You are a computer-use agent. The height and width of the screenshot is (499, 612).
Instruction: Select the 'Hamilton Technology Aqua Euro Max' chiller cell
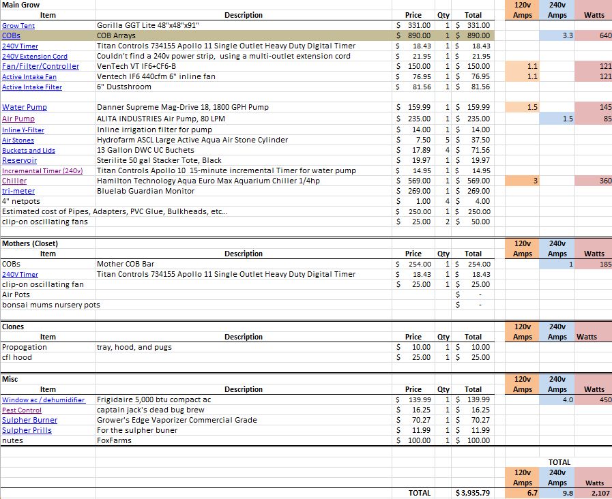[x=244, y=181]
